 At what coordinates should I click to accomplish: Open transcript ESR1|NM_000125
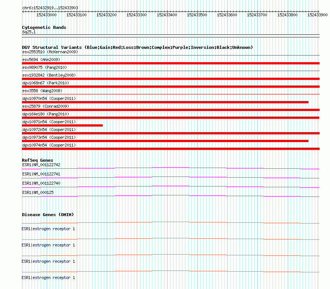tap(38, 192)
